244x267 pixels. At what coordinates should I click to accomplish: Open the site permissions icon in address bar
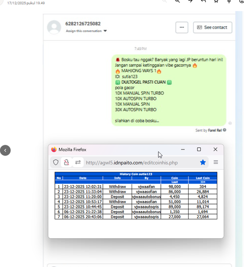(78, 162)
